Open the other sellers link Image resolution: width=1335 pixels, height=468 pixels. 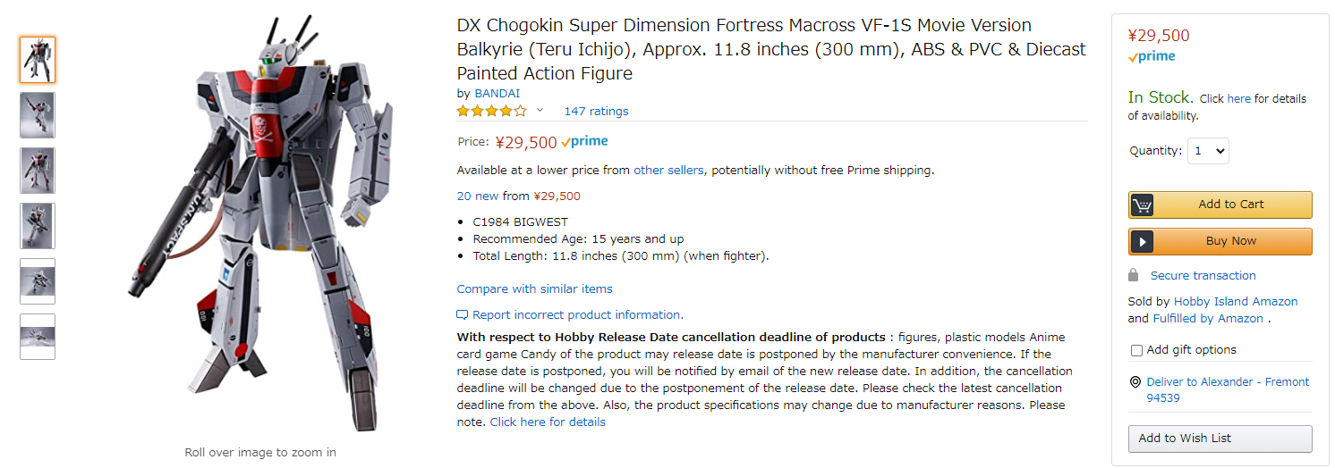pos(669,170)
